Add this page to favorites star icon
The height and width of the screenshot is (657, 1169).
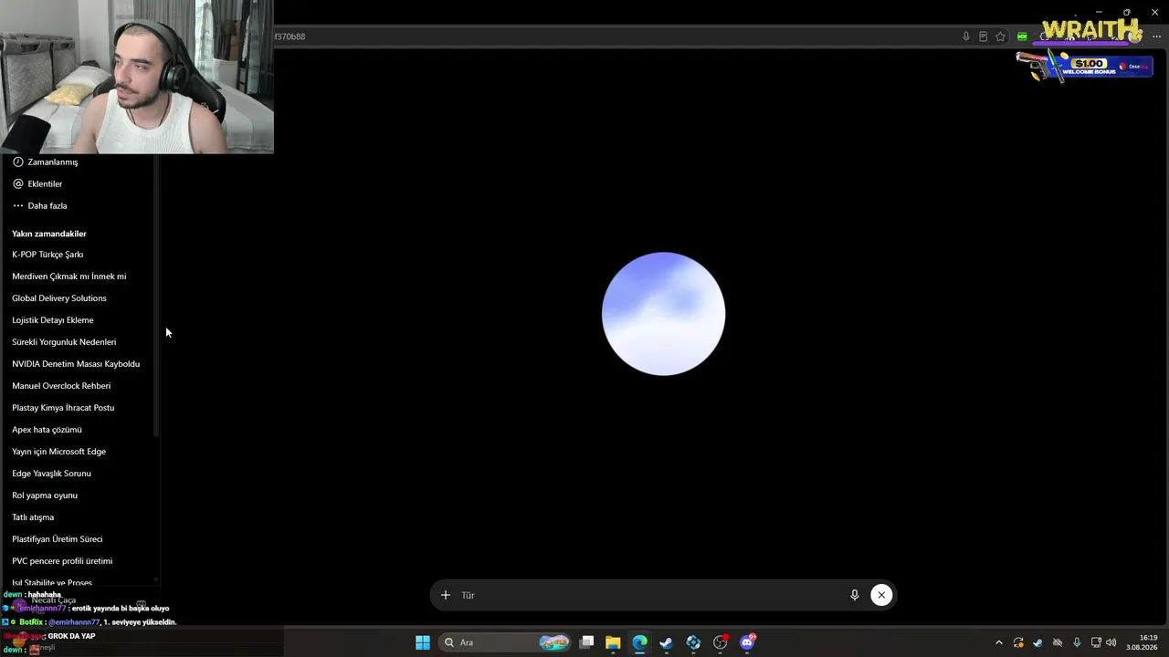click(1000, 36)
